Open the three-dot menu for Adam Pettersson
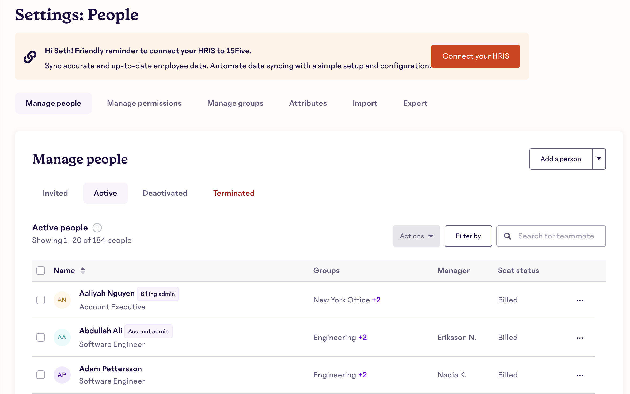The image size is (630, 394). (580, 375)
